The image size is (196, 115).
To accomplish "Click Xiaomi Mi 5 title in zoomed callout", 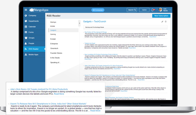I will click(x=48, y=104).
